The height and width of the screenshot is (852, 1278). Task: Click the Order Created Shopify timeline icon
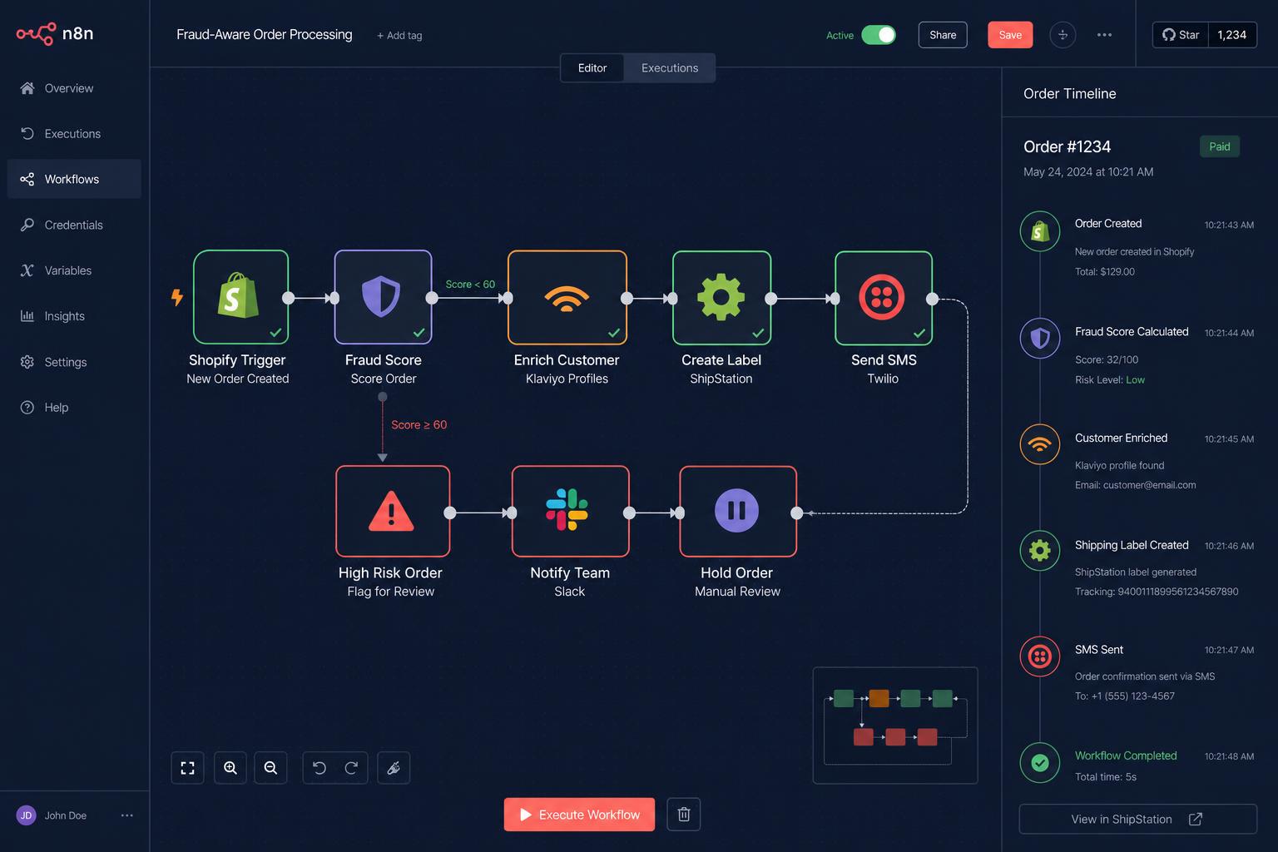(x=1040, y=231)
